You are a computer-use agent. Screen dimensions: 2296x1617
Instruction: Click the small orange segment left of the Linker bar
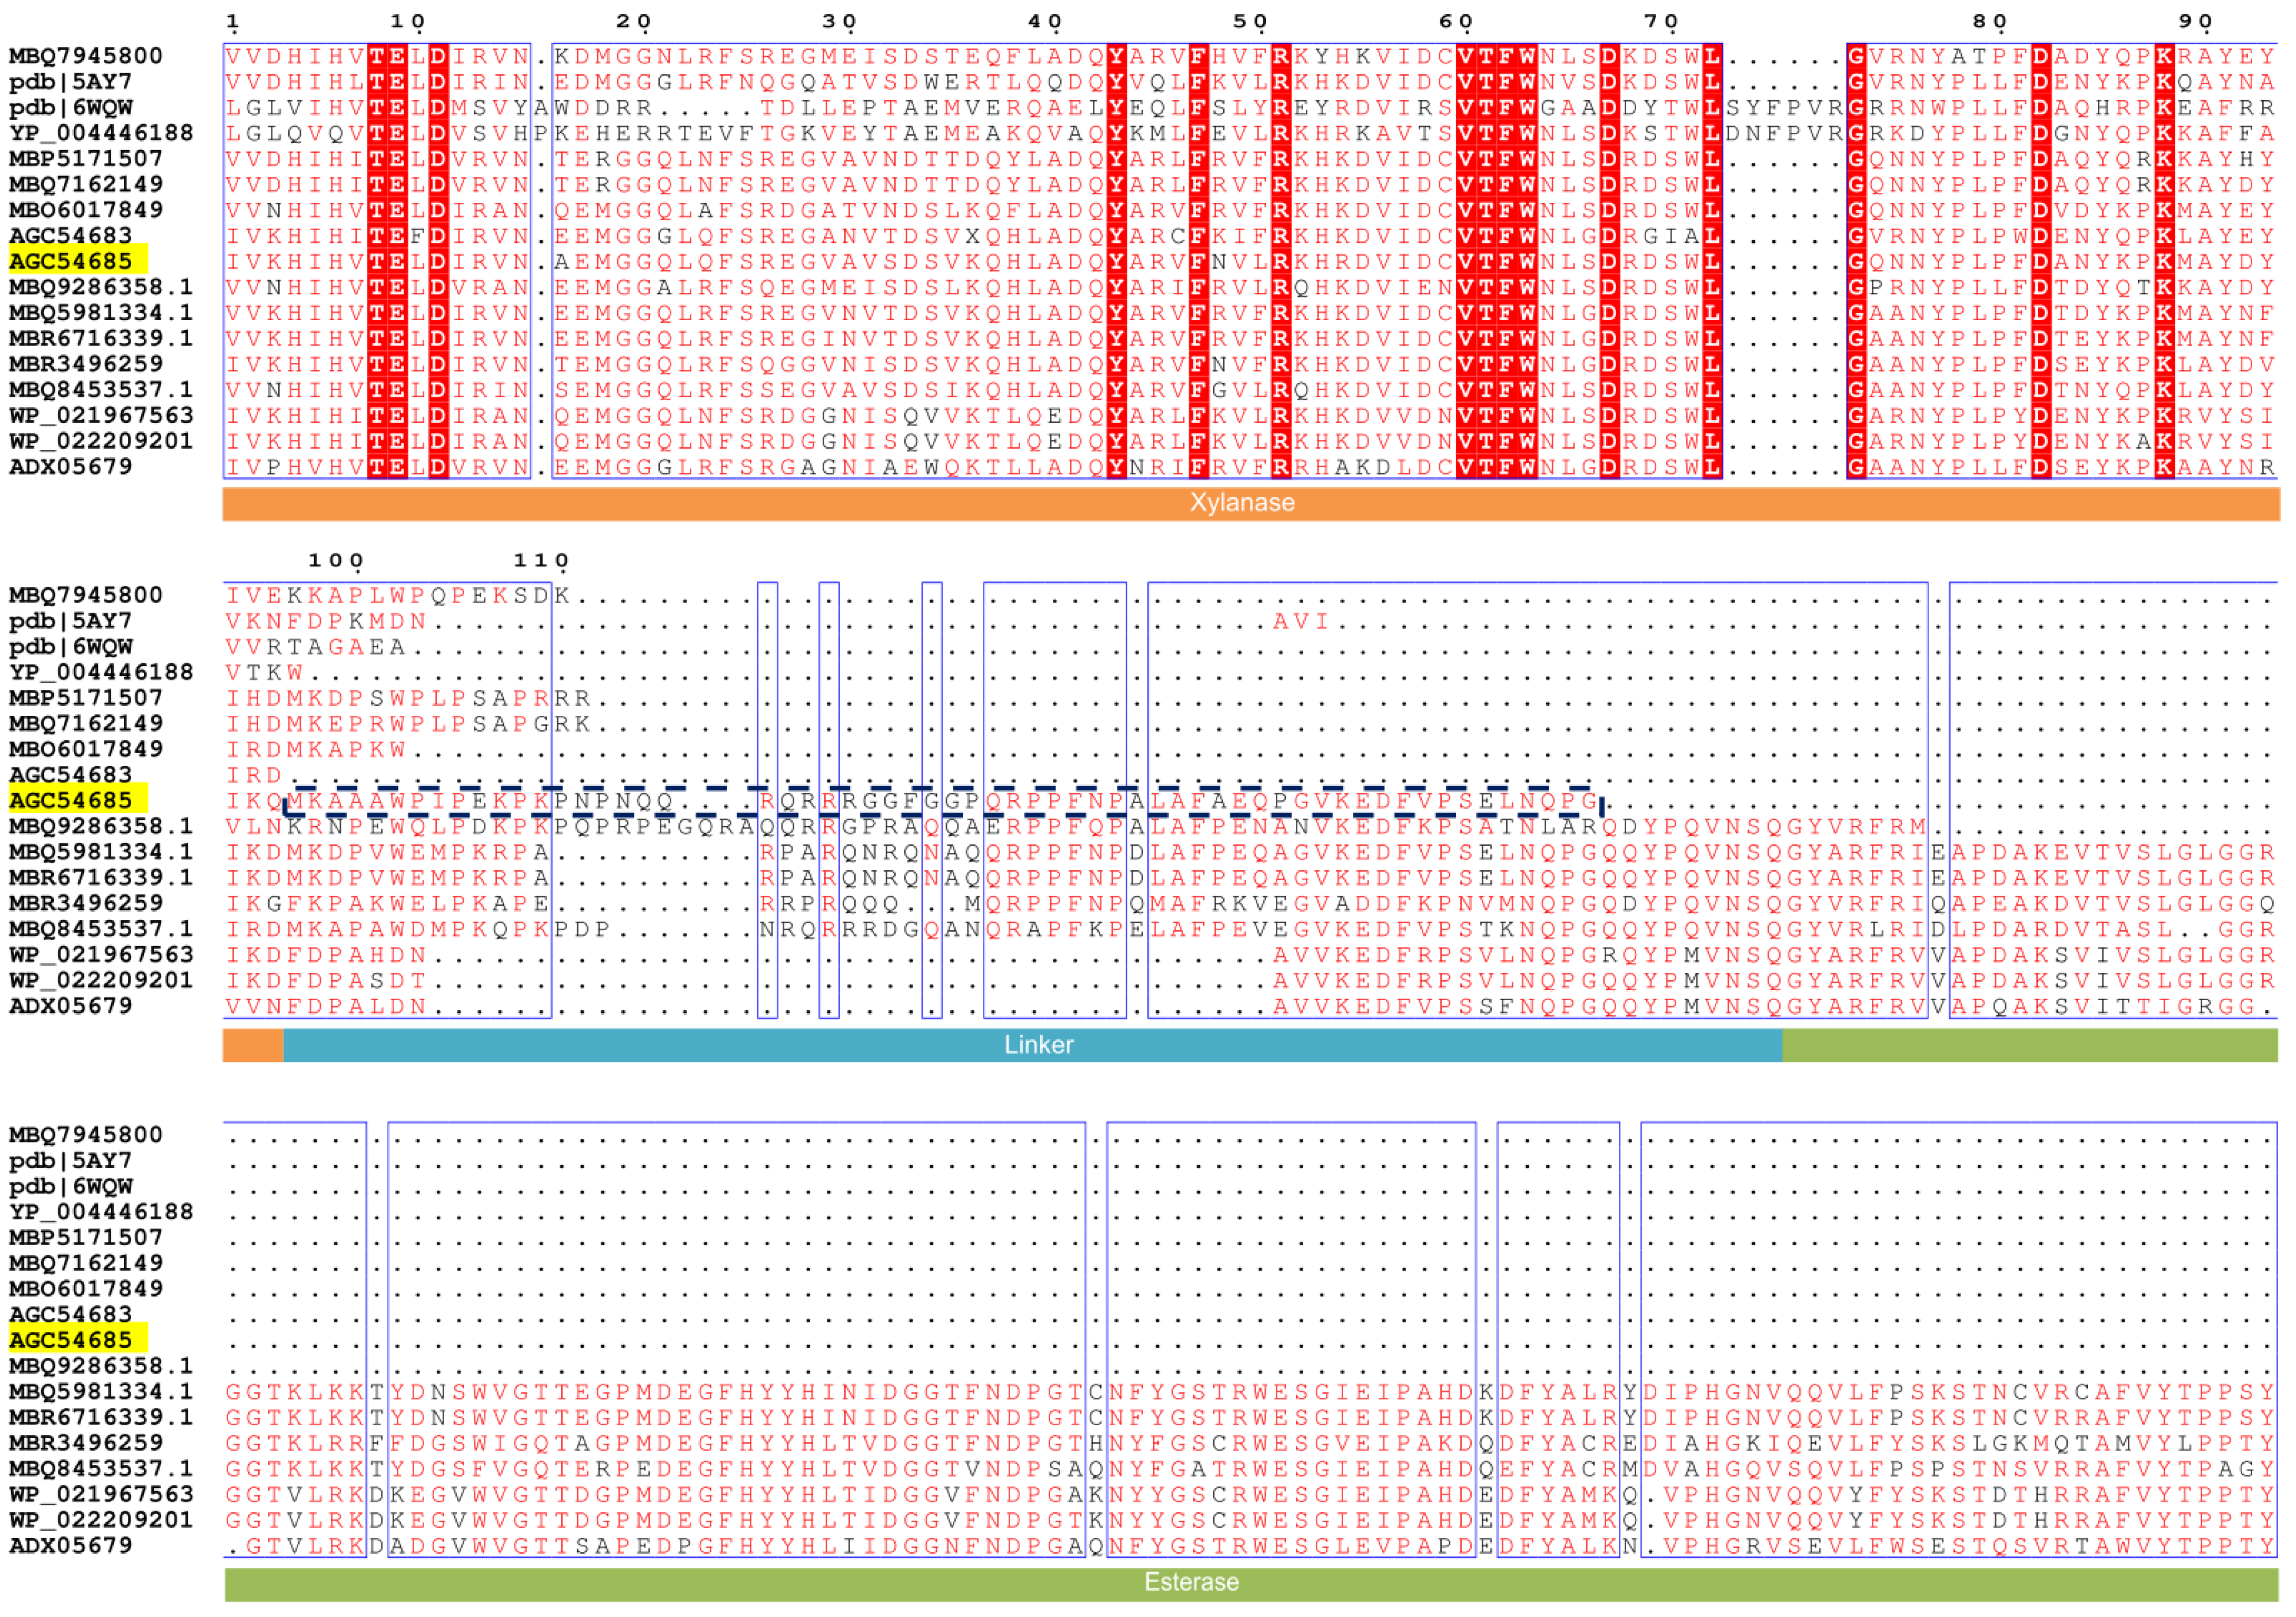coord(253,1047)
